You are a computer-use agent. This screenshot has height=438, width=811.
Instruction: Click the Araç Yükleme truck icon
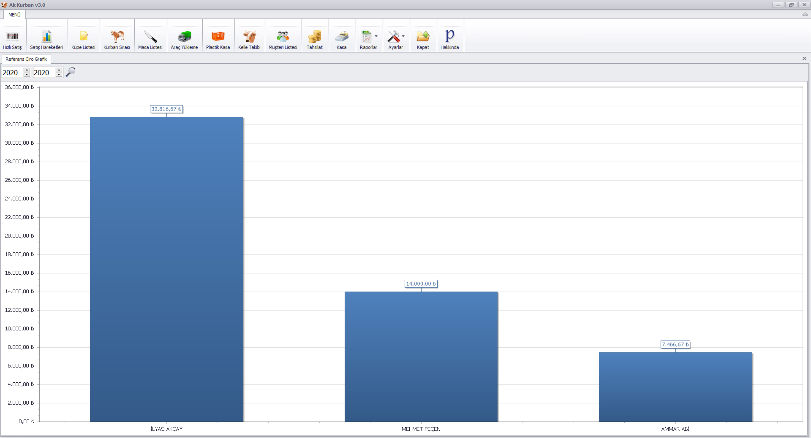pyautogui.click(x=184, y=37)
